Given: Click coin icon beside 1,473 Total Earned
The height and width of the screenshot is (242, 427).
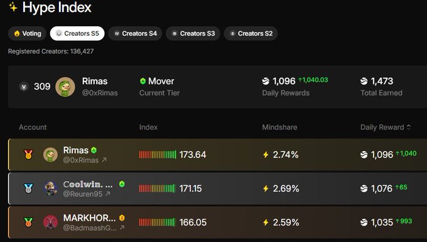Looking at the screenshot, I should point(364,81).
